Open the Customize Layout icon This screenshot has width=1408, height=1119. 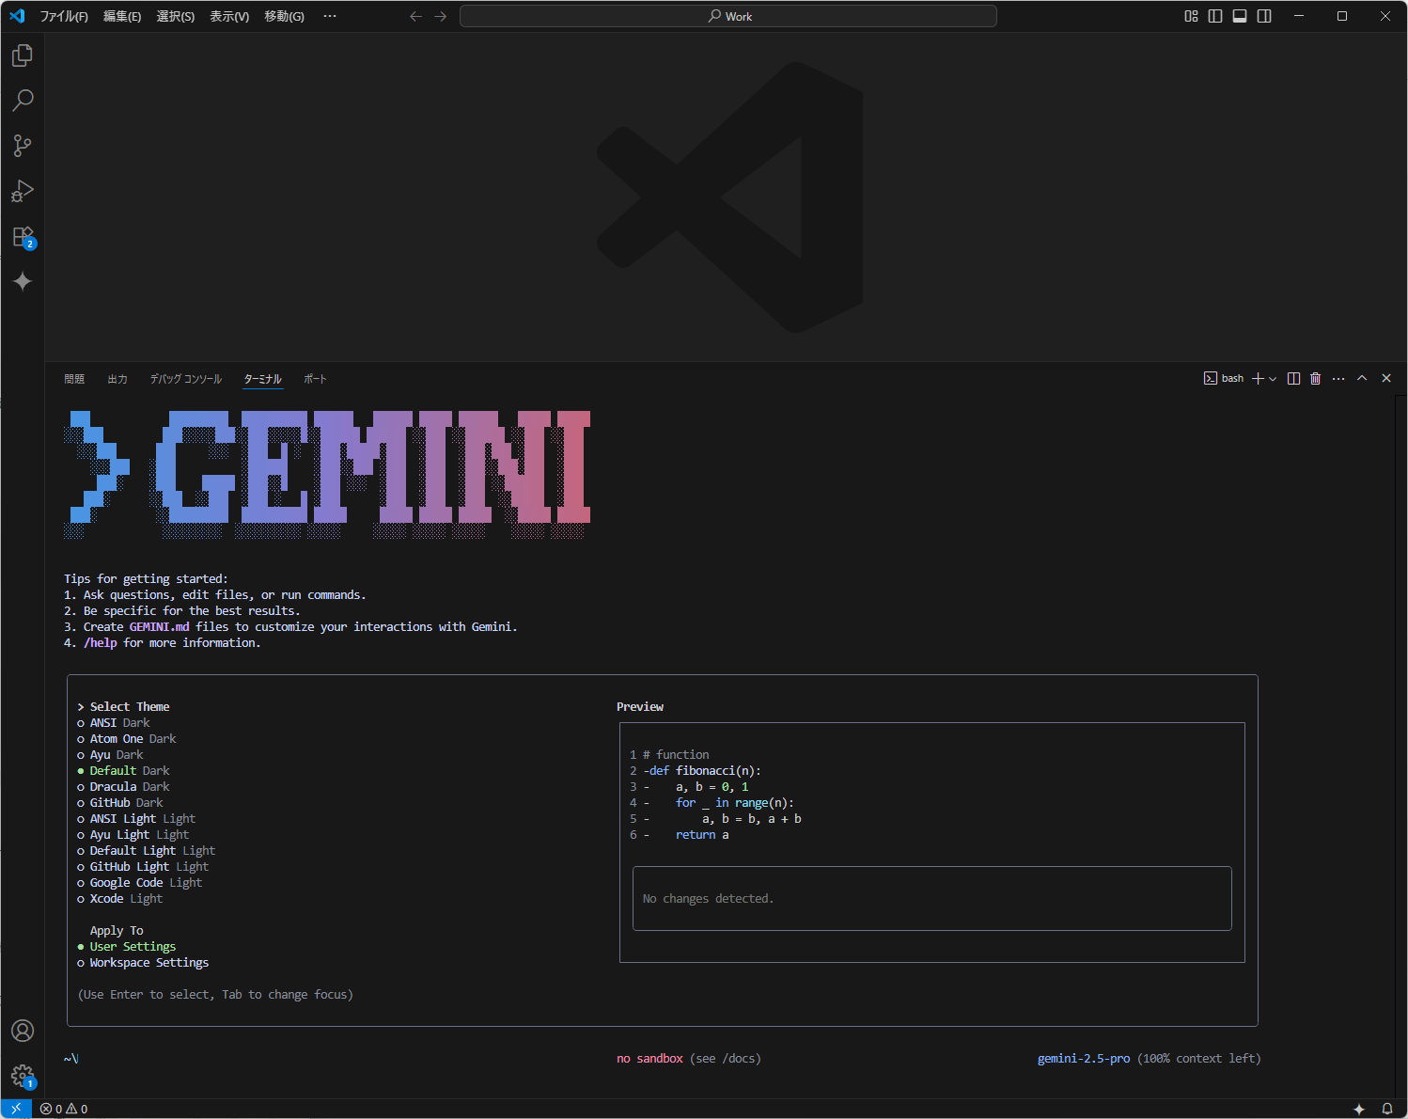point(1191,16)
